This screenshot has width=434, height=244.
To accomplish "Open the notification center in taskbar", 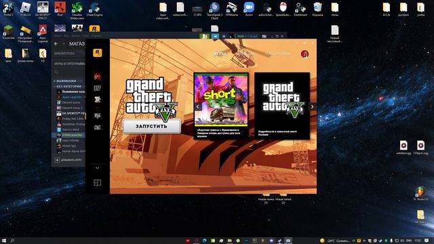I will 427,241.
